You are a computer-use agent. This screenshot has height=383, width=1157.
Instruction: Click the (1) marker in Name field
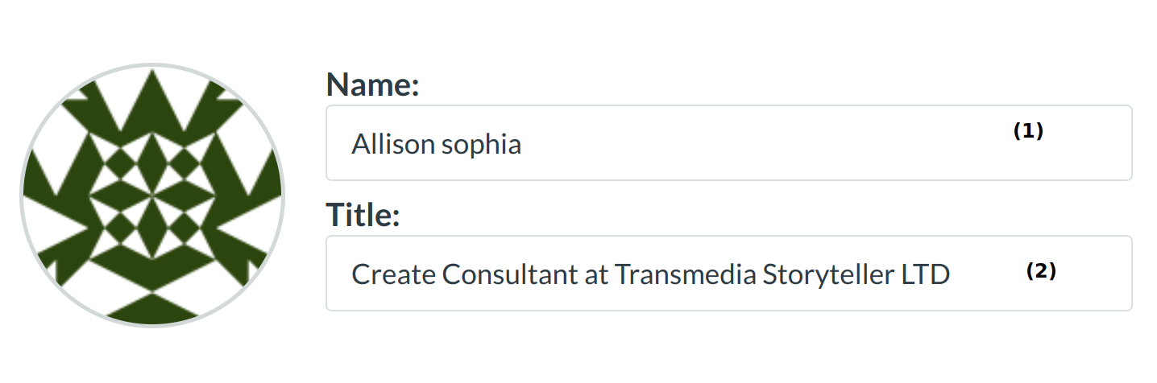pos(1028,132)
